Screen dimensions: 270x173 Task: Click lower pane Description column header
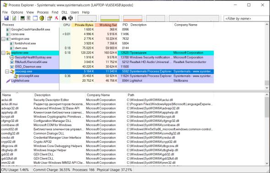pos(59,95)
